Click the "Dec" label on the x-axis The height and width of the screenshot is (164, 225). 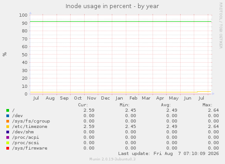click(105, 98)
